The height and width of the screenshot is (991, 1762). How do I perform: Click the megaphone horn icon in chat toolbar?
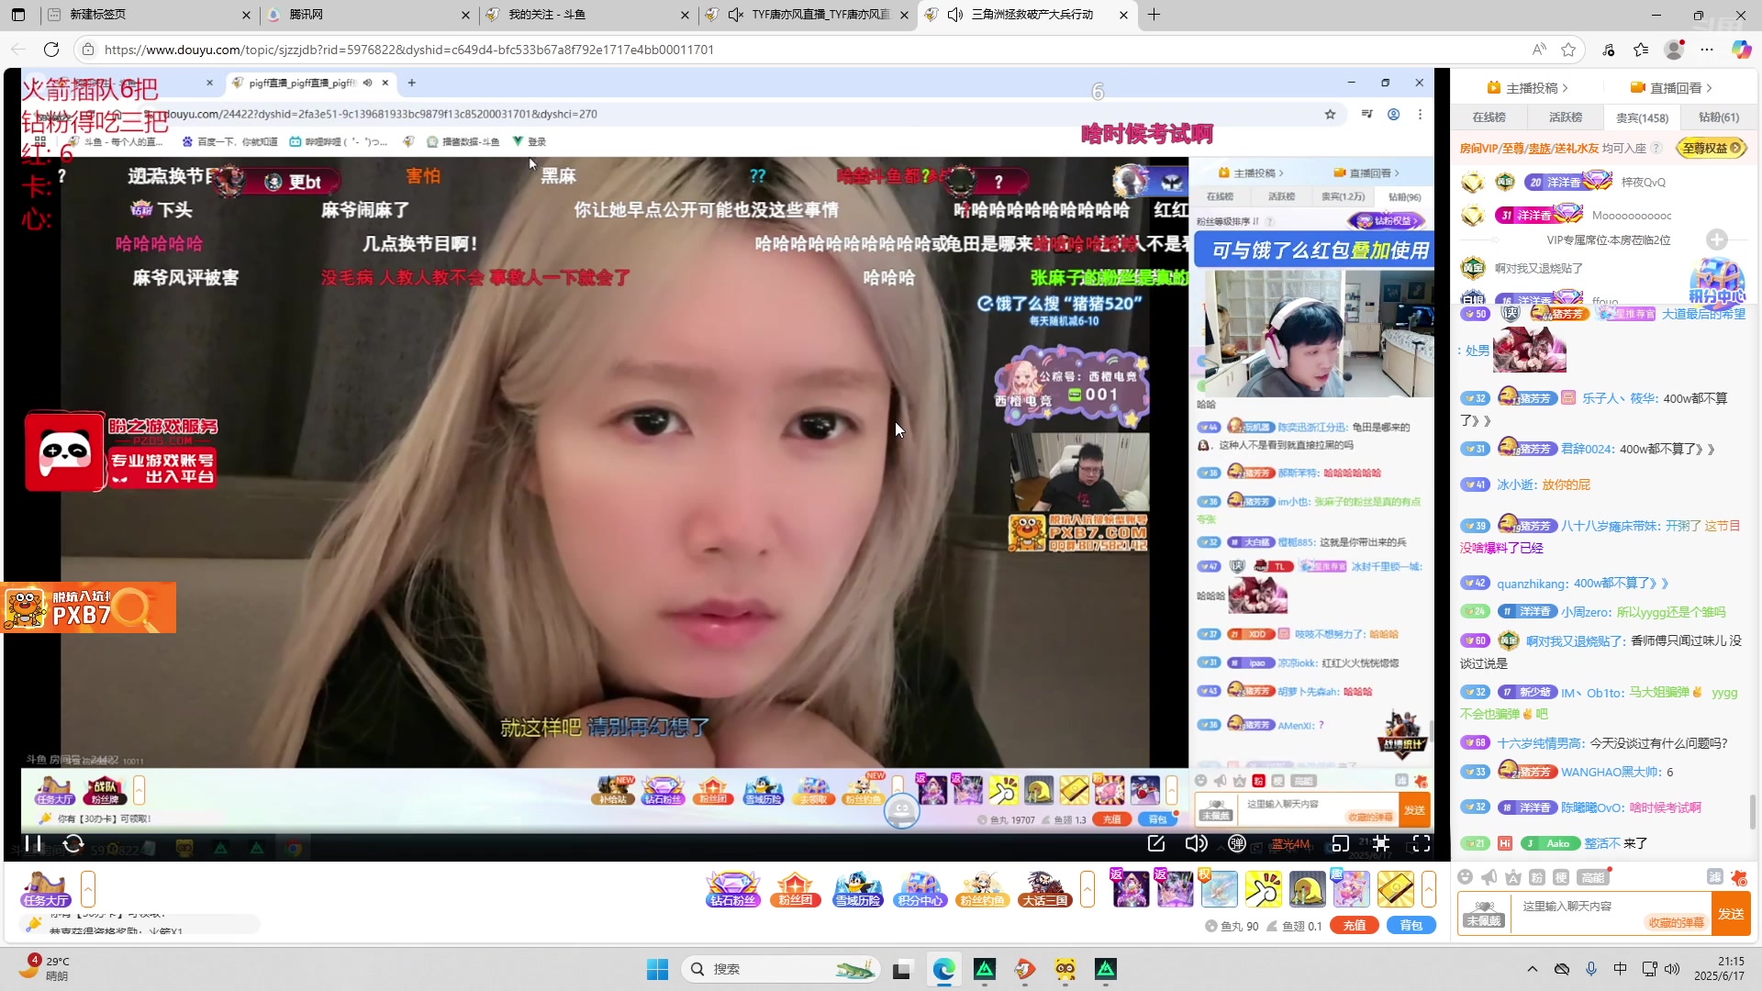pos(1489,877)
